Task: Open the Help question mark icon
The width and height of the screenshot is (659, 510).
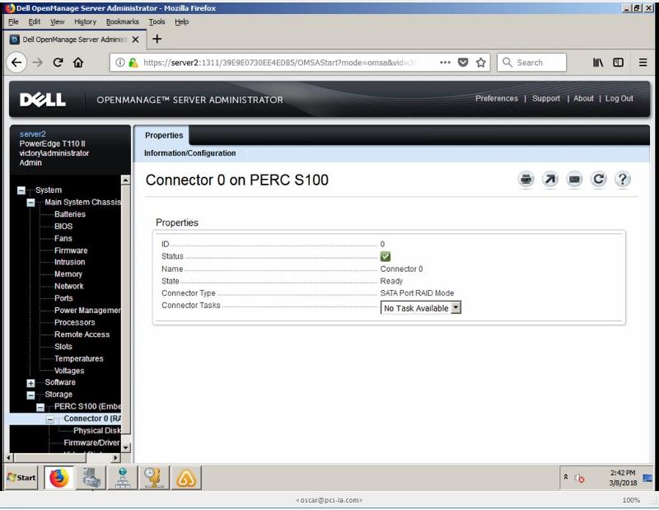Action: coord(623,180)
